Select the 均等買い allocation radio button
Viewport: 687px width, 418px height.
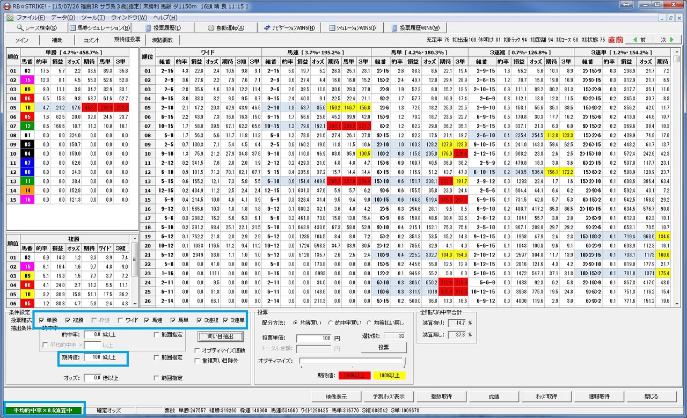[309, 323]
